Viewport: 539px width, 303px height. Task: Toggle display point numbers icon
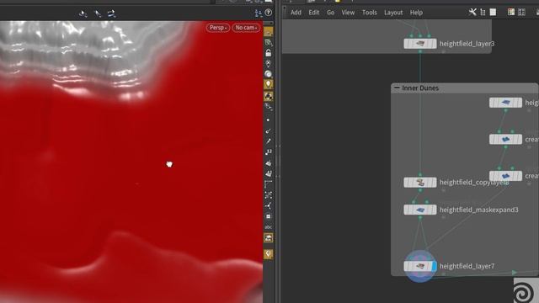point(268,151)
